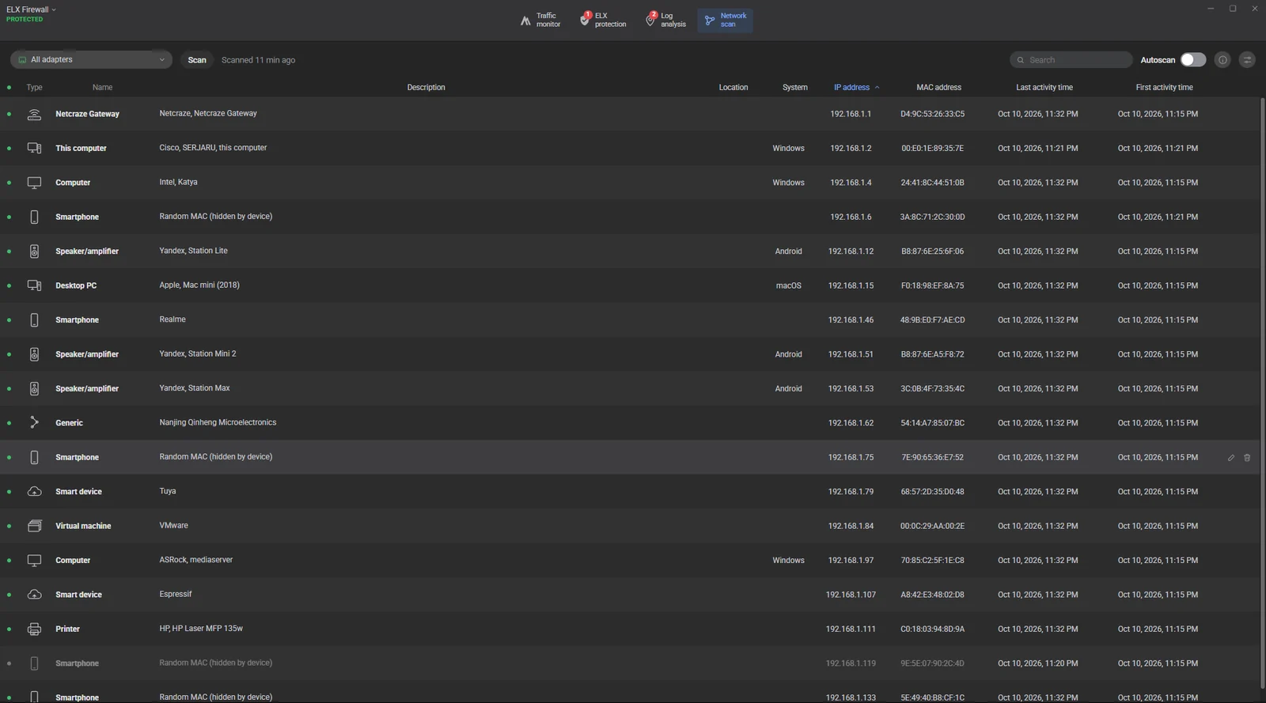Open the info icon next to Autoscan
Viewport: 1266px width, 703px height.
[1222, 60]
